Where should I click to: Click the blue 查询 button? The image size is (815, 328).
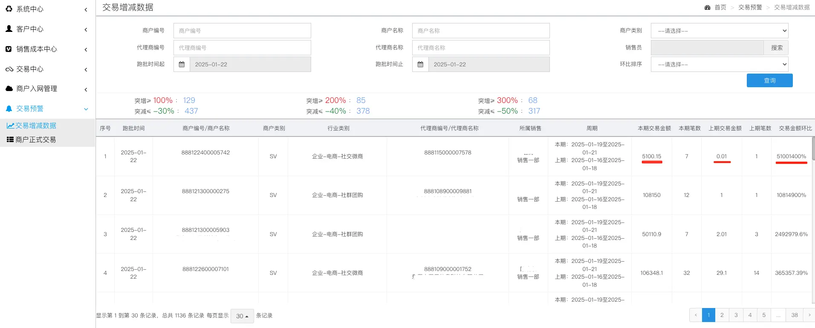click(769, 80)
